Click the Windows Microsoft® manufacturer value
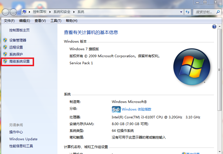Image resolution: width=223 pixels, height=154 pixels. (129, 102)
